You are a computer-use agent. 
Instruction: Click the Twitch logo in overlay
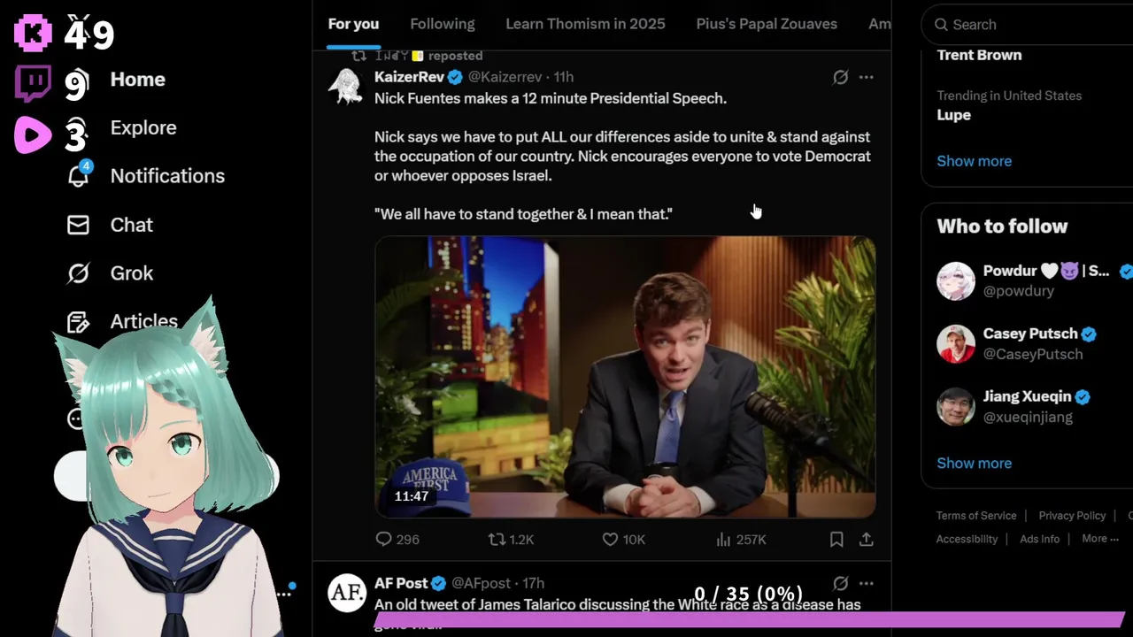pos(33,84)
